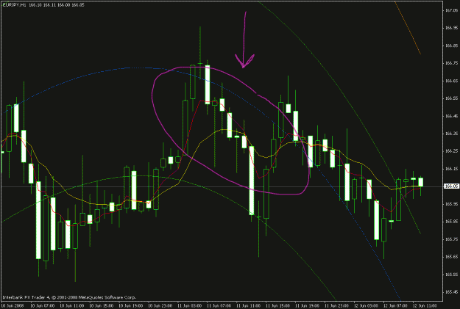460x309 pixels.
Task: Click the 165.65 price axis label
Action: click(x=451, y=257)
